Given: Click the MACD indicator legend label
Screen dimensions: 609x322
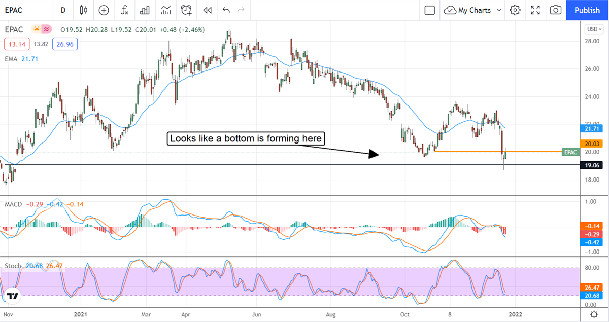Looking at the screenshot, I should (13, 204).
